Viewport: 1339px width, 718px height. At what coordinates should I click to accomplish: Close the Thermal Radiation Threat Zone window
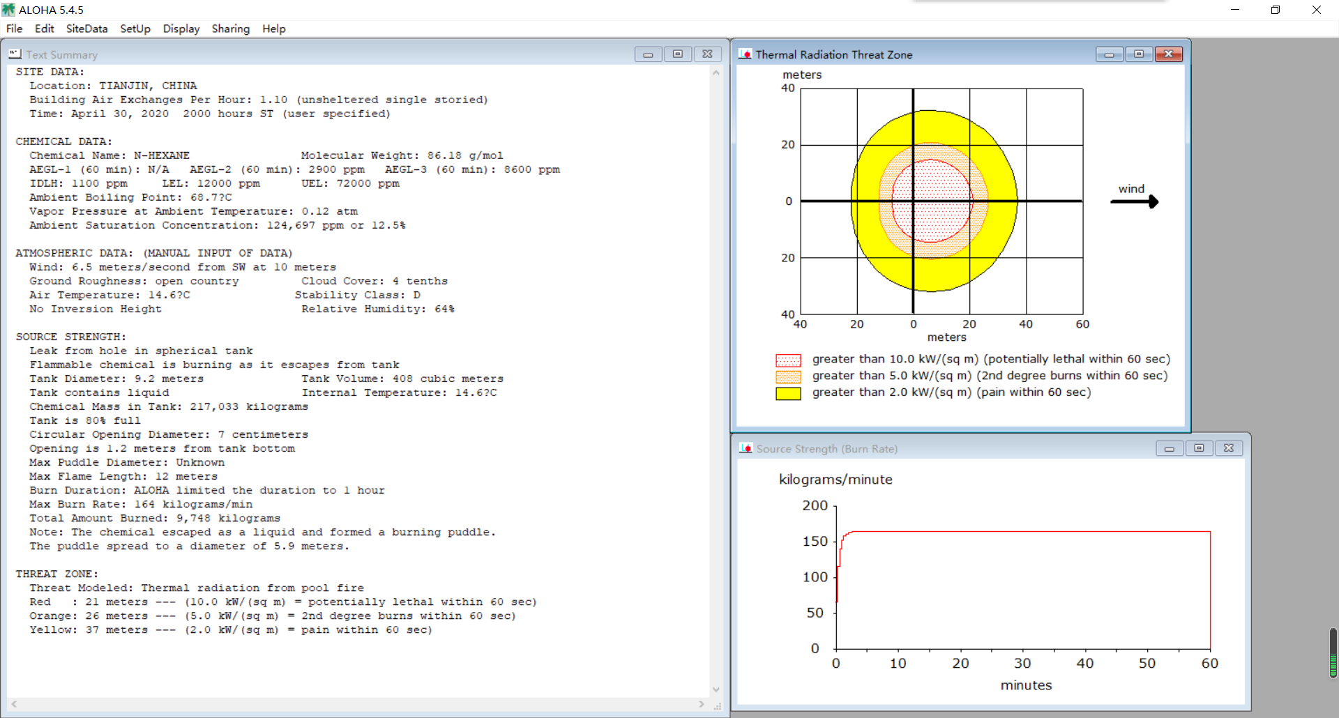pos(1169,54)
